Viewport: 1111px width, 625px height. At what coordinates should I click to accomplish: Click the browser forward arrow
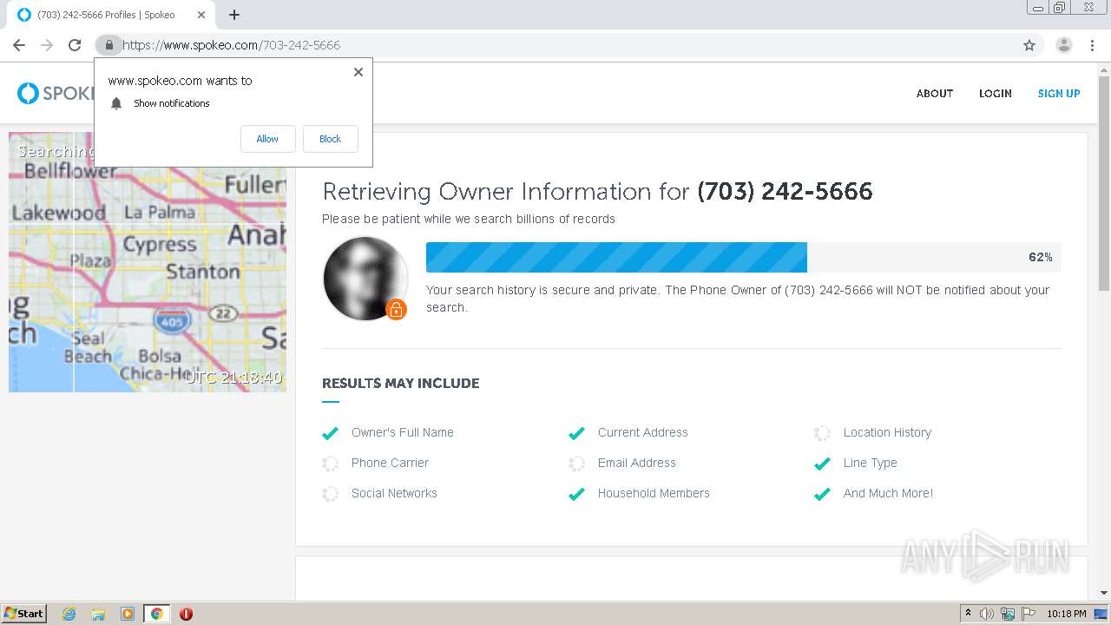tap(47, 45)
